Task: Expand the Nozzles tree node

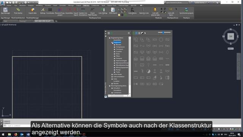Action: point(112,84)
